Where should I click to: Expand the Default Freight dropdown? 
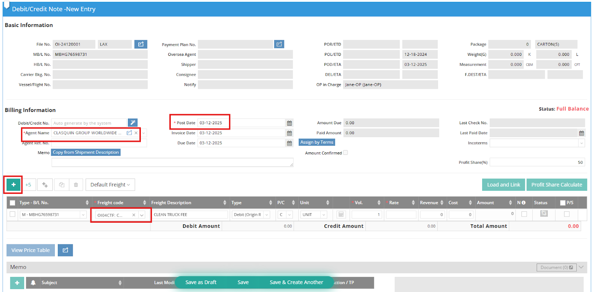110,185
